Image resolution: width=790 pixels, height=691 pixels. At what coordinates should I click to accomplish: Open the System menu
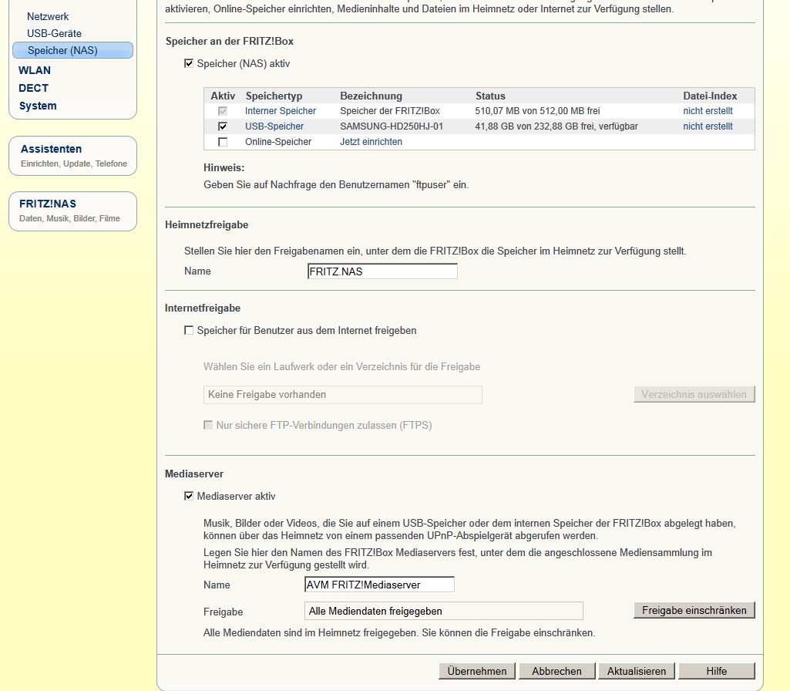38,106
